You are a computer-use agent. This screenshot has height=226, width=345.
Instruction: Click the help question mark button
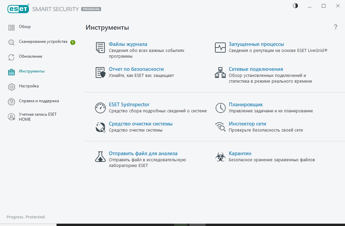[336, 27]
